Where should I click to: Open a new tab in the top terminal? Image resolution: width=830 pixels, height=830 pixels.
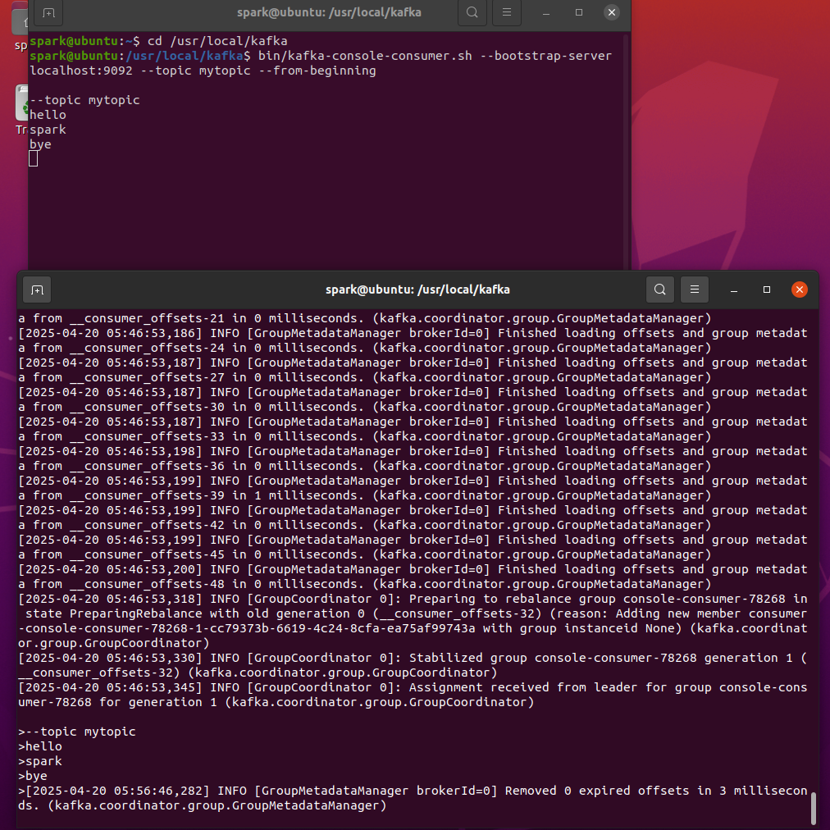click(47, 13)
